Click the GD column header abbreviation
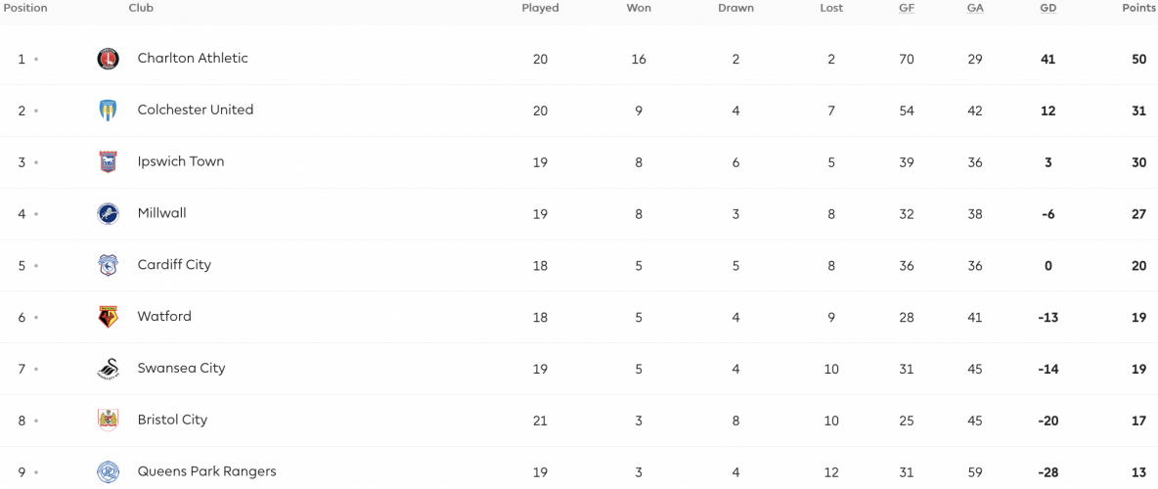Viewport: 1158px width, 489px height. [1047, 8]
